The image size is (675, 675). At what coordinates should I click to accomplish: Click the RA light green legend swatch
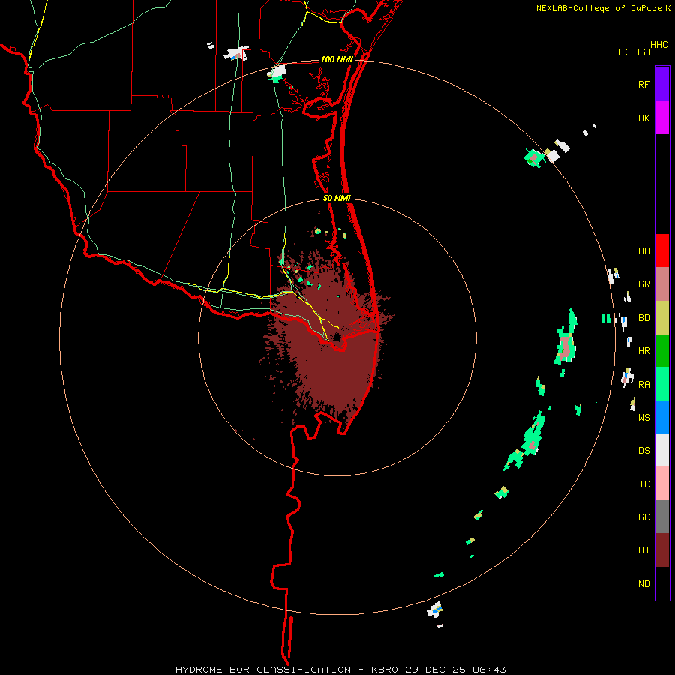coord(662,384)
